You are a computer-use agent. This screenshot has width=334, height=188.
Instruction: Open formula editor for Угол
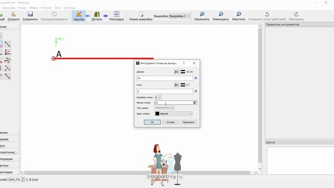[x=176, y=85]
